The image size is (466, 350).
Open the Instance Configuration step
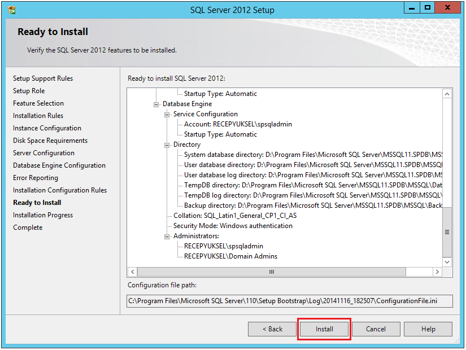coord(47,128)
